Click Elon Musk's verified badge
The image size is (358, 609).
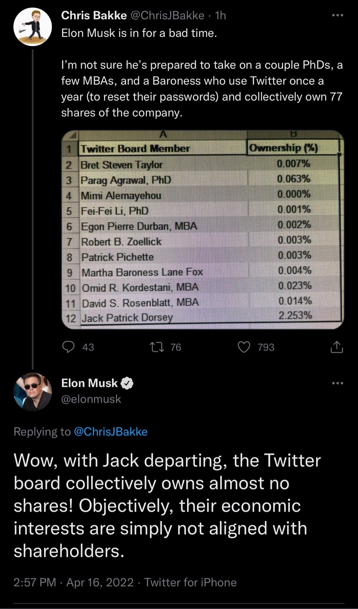click(127, 383)
